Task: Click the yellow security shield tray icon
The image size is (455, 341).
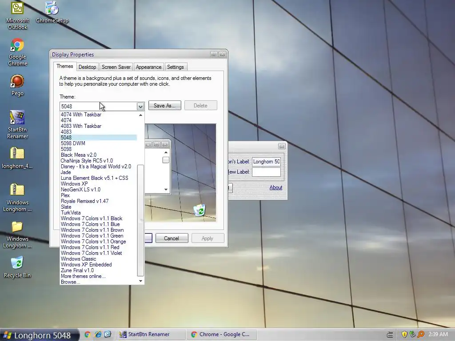Action: coord(404,335)
